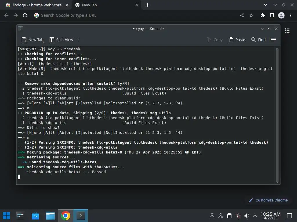Switch to the New Tab tab
This screenshot has width=297, height=222.
(106, 5)
